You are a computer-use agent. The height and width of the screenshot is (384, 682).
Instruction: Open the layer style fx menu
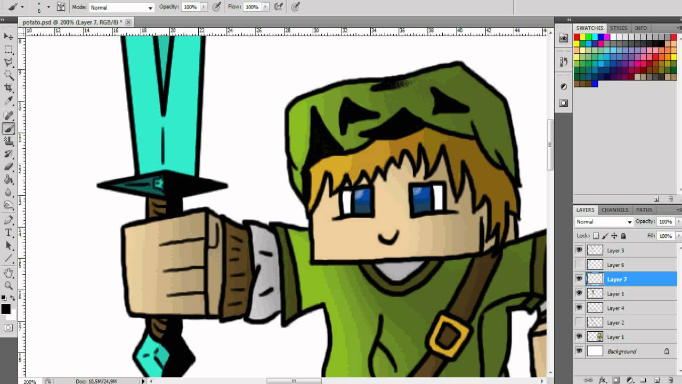click(x=603, y=380)
